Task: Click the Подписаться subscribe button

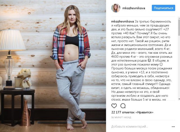Action: [163, 8]
